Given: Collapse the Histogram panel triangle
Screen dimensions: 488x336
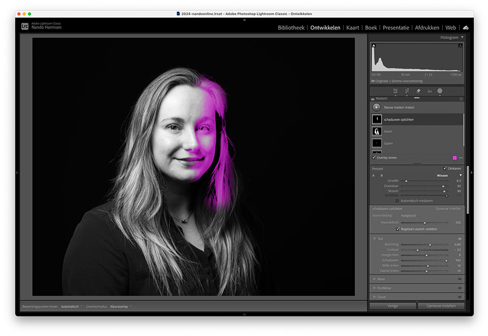Looking at the screenshot, I should (462, 37).
